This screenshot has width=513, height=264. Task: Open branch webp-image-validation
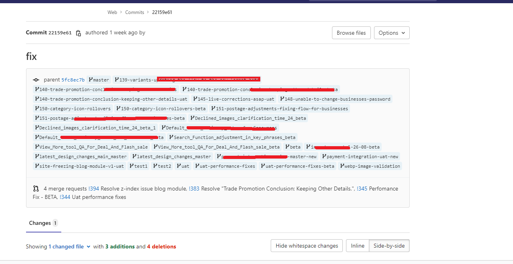click(x=370, y=166)
